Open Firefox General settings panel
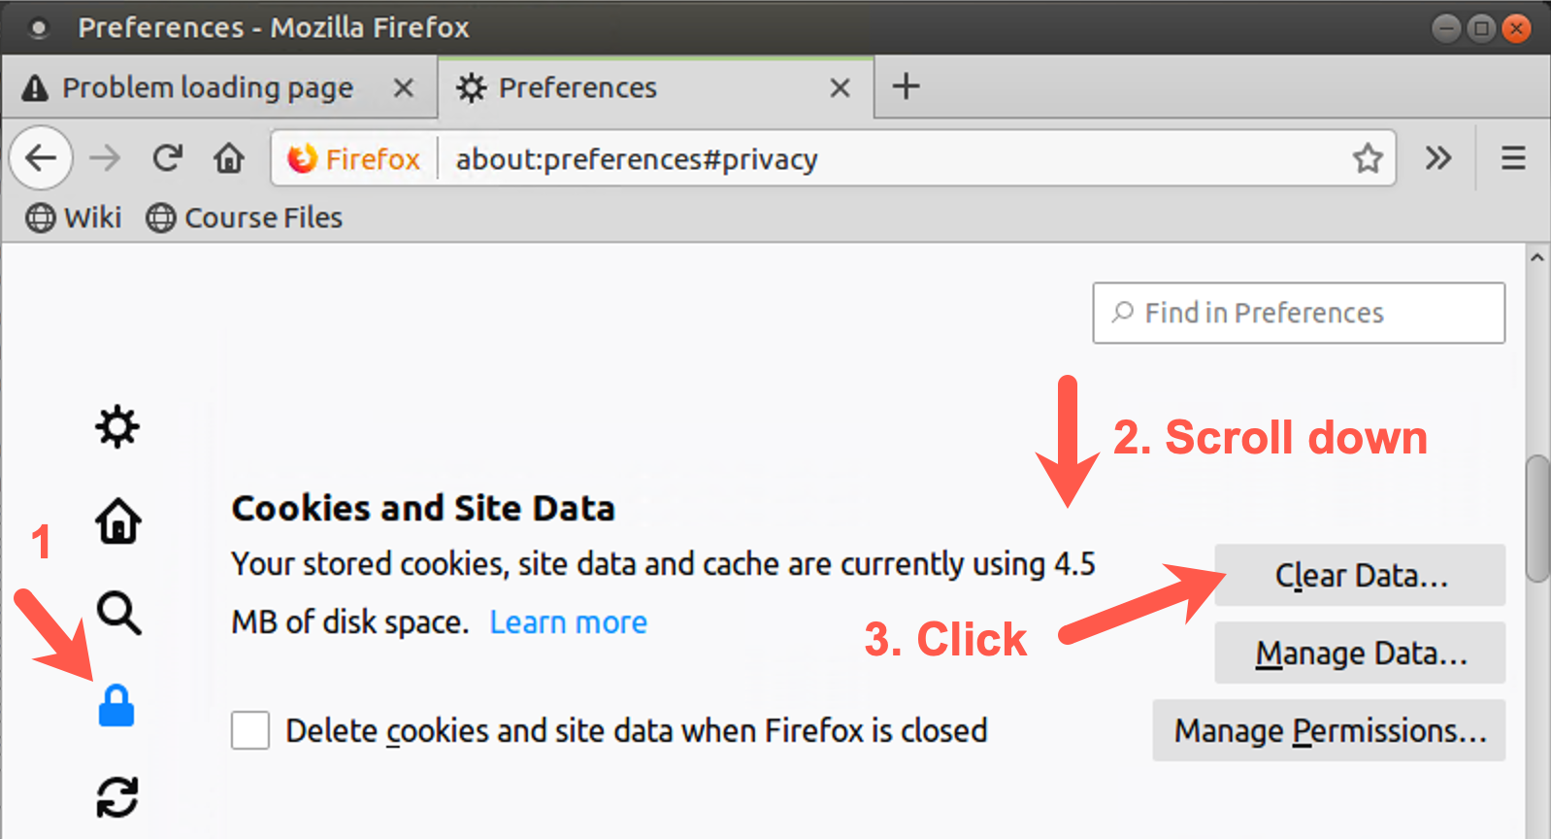The image size is (1551, 839). (x=116, y=426)
